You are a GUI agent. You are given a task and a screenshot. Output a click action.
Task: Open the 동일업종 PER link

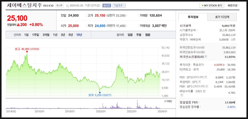189,102
